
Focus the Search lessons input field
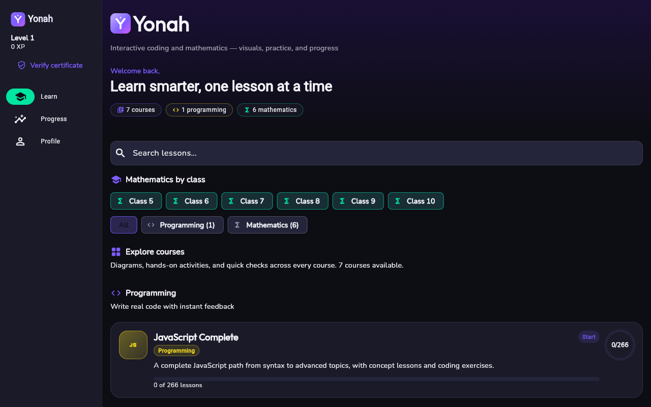tap(376, 153)
